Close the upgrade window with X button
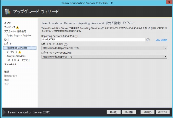Viewport: 173px width, 118px height. (x=169, y=2)
